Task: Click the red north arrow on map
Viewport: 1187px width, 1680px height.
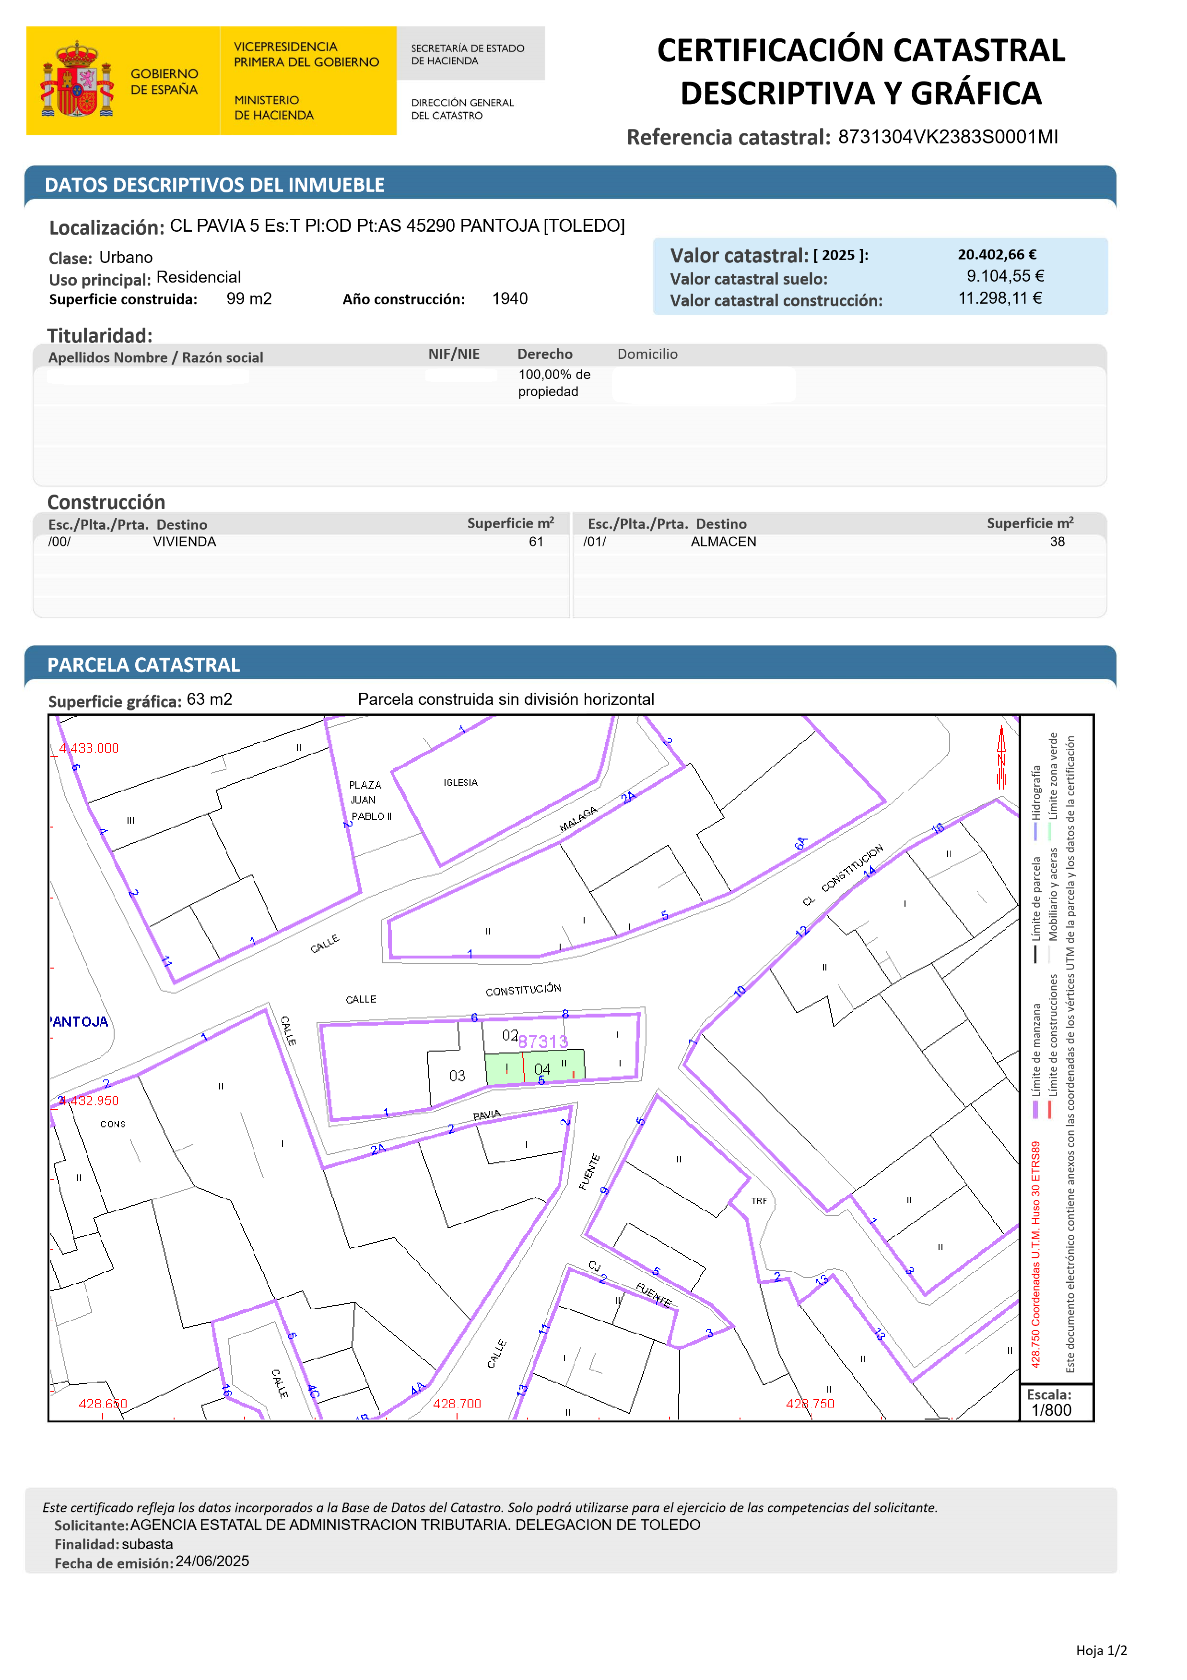Action: (x=1001, y=758)
